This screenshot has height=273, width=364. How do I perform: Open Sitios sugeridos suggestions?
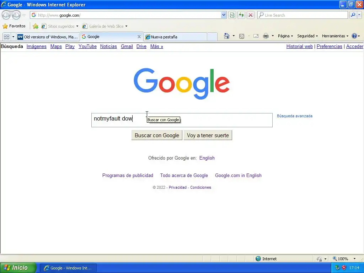tap(60, 26)
